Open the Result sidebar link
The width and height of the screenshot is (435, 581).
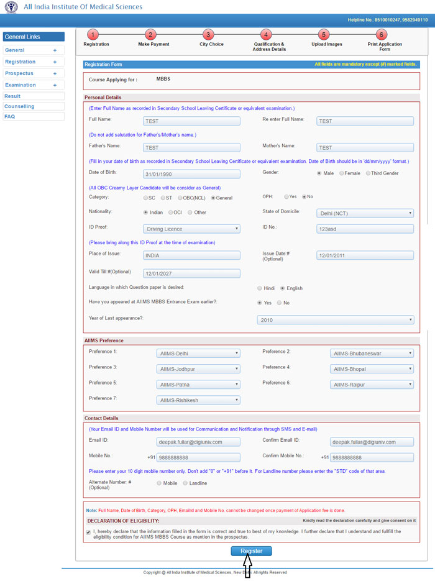(x=34, y=96)
